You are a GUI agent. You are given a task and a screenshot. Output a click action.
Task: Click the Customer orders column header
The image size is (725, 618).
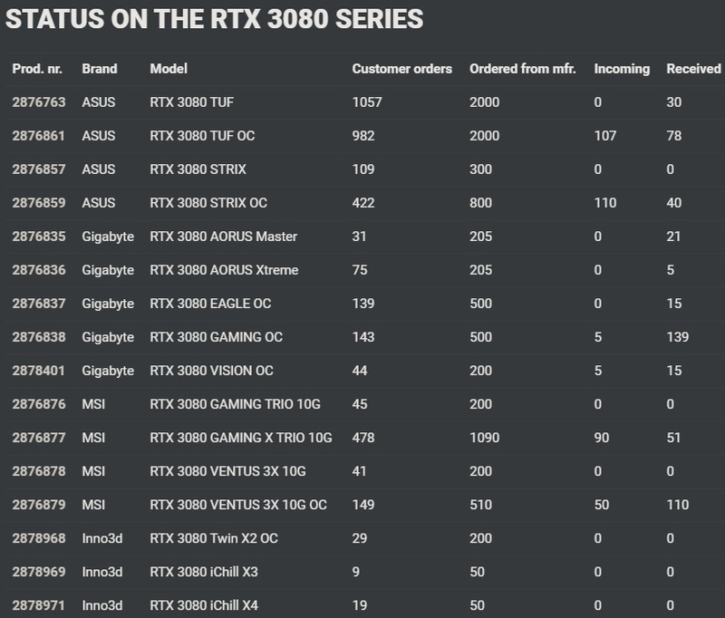pos(401,69)
